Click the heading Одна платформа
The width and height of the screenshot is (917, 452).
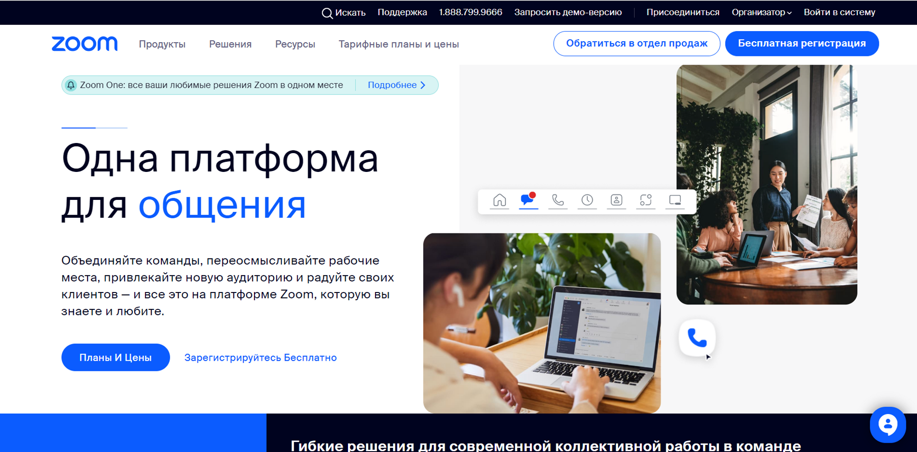(220, 159)
